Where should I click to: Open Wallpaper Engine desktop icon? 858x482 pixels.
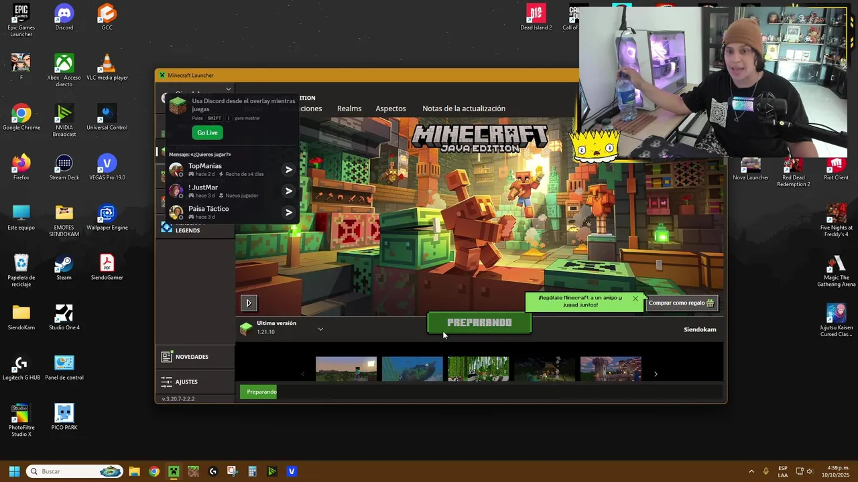[x=107, y=217]
